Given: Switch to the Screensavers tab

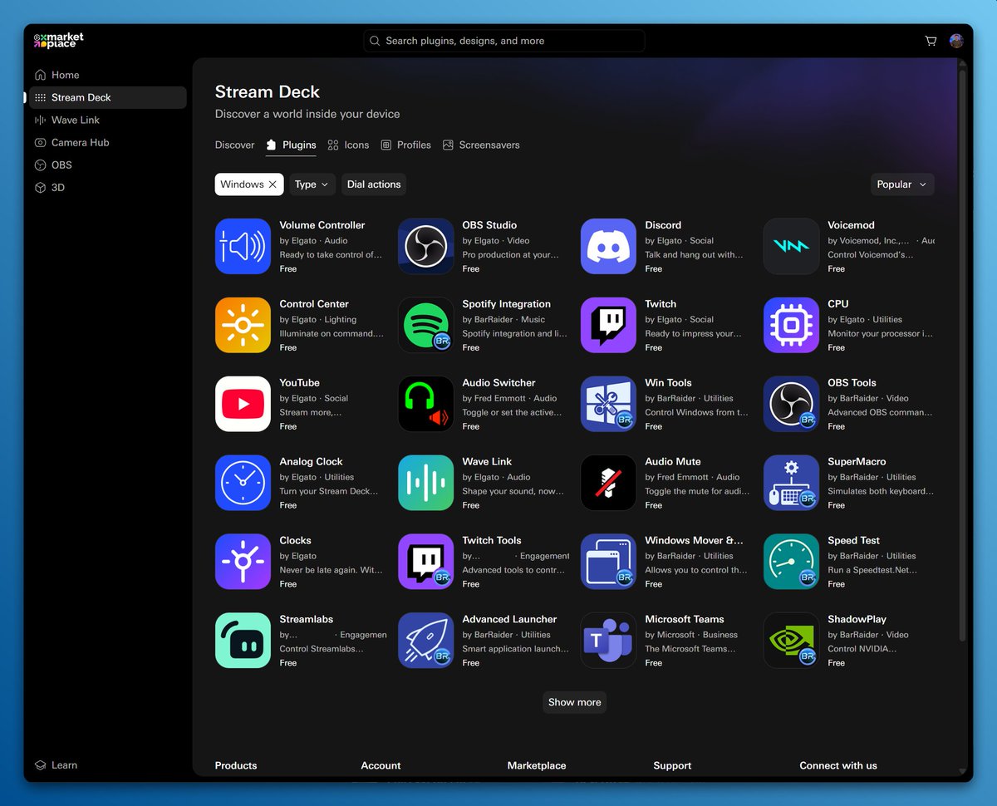Looking at the screenshot, I should (x=481, y=145).
